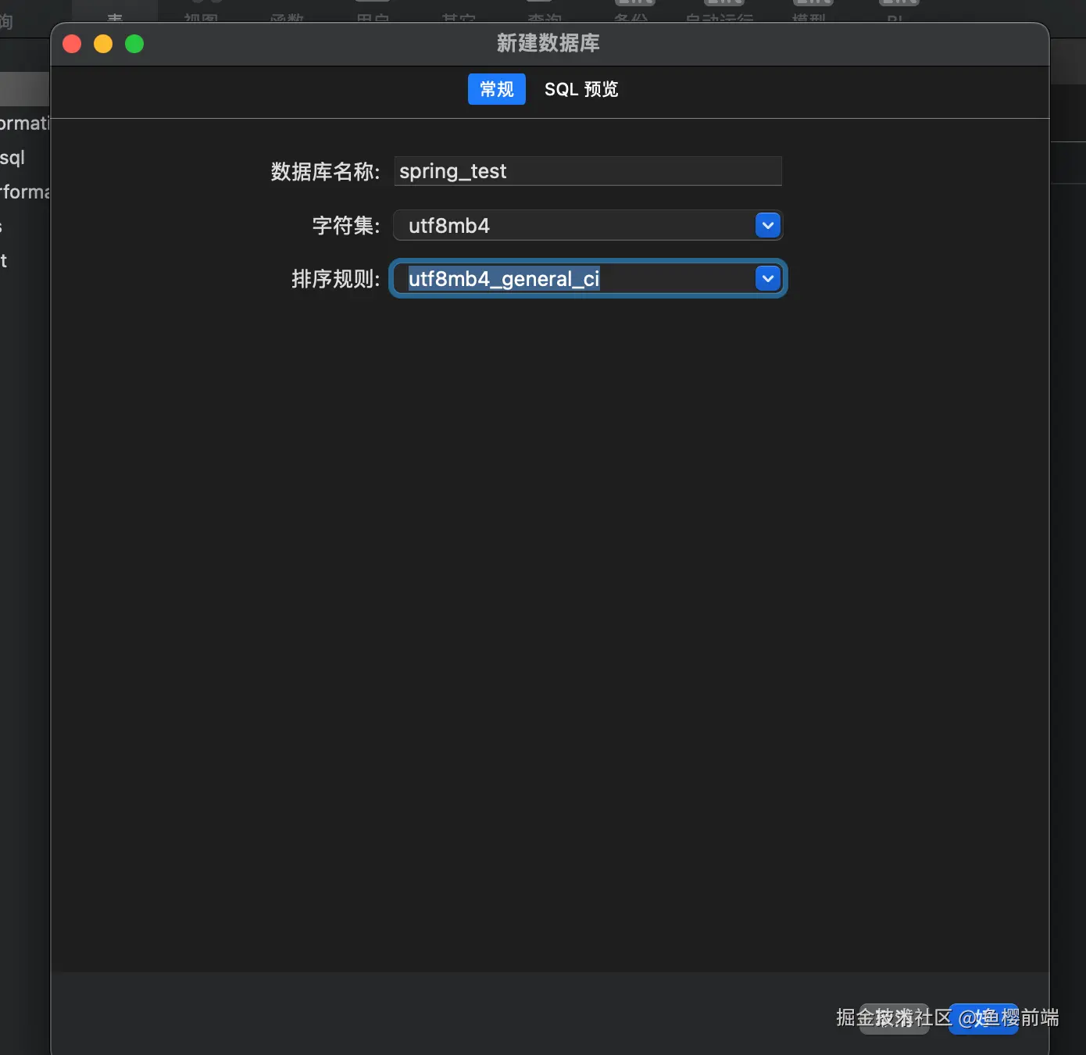Open the 字符集 dropdown arrow
This screenshot has height=1055, width=1086.
[x=768, y=226]
